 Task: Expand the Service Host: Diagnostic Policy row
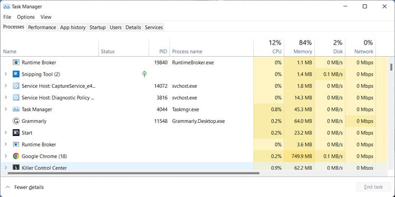(x=6, y=98)
